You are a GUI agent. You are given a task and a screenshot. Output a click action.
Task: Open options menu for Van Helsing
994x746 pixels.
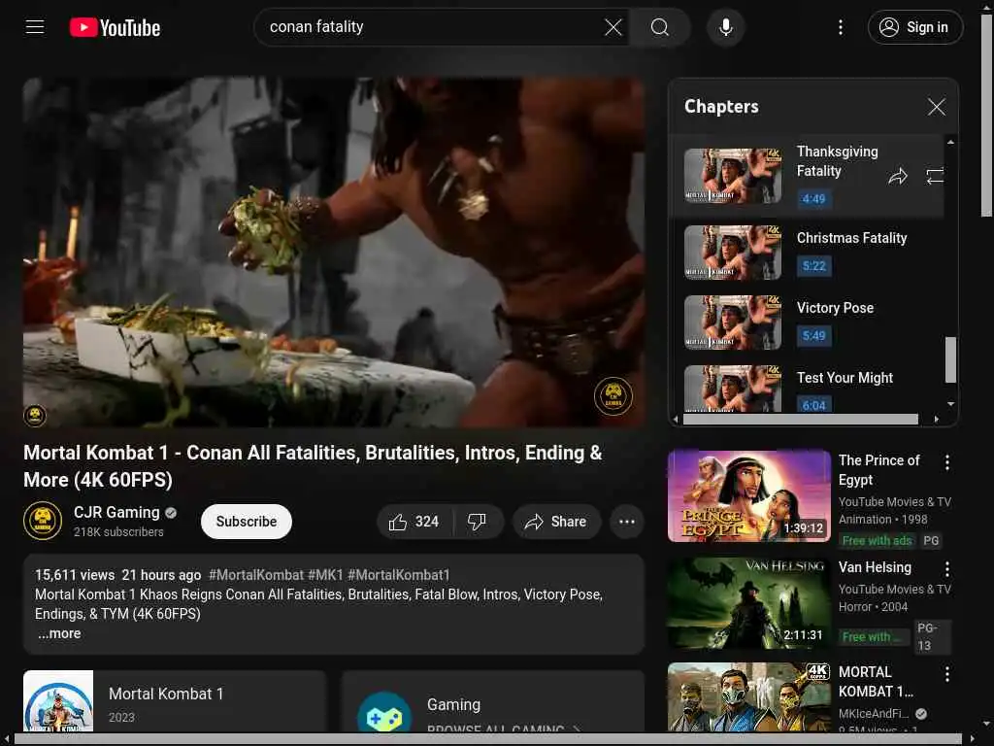947,568
